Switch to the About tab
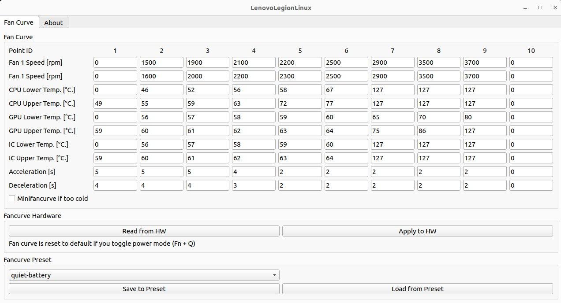This screenshot has height=303, width=561. pyautogui.click(x=53, y=22)
